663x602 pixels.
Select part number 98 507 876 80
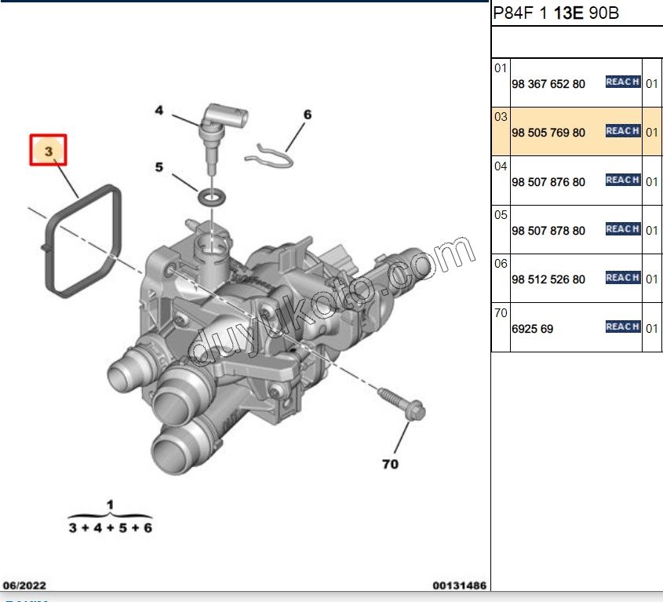548,182
